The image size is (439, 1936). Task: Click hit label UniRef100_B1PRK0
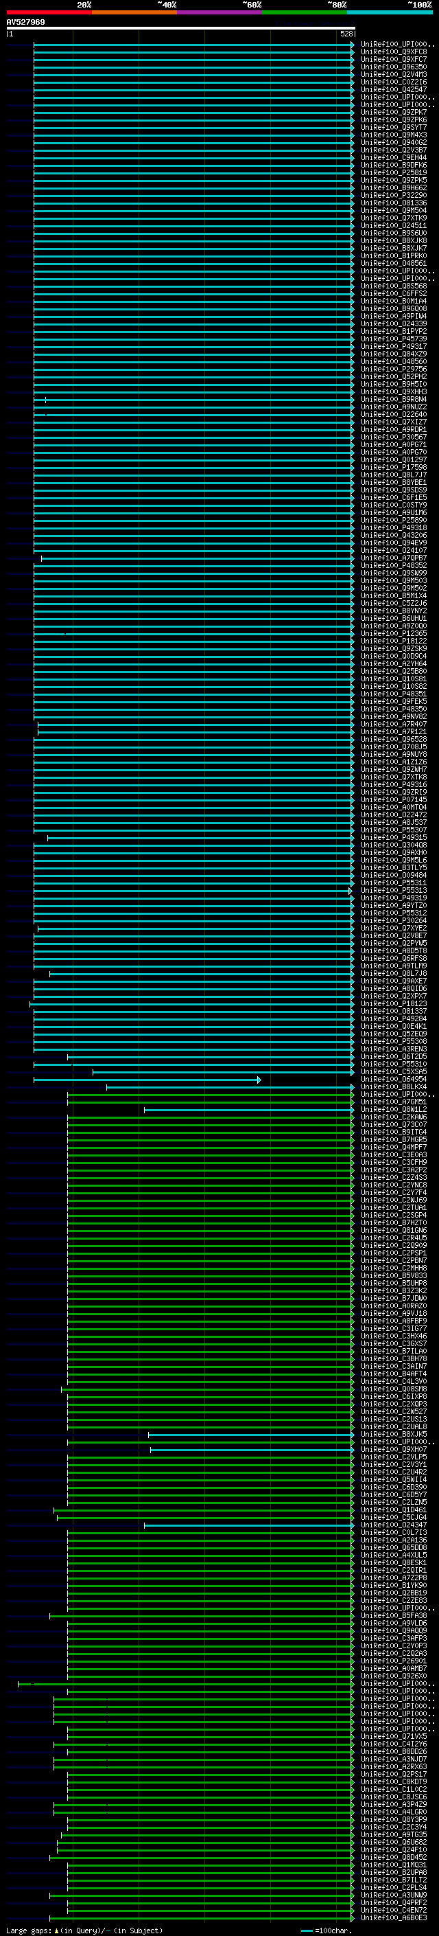click(x=394, y=255)
